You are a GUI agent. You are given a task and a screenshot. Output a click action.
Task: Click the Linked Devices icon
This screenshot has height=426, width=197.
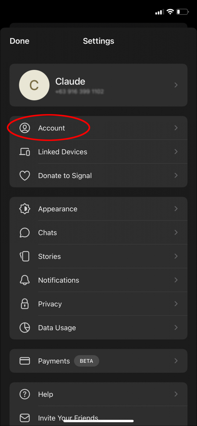[x=25, y=152]
